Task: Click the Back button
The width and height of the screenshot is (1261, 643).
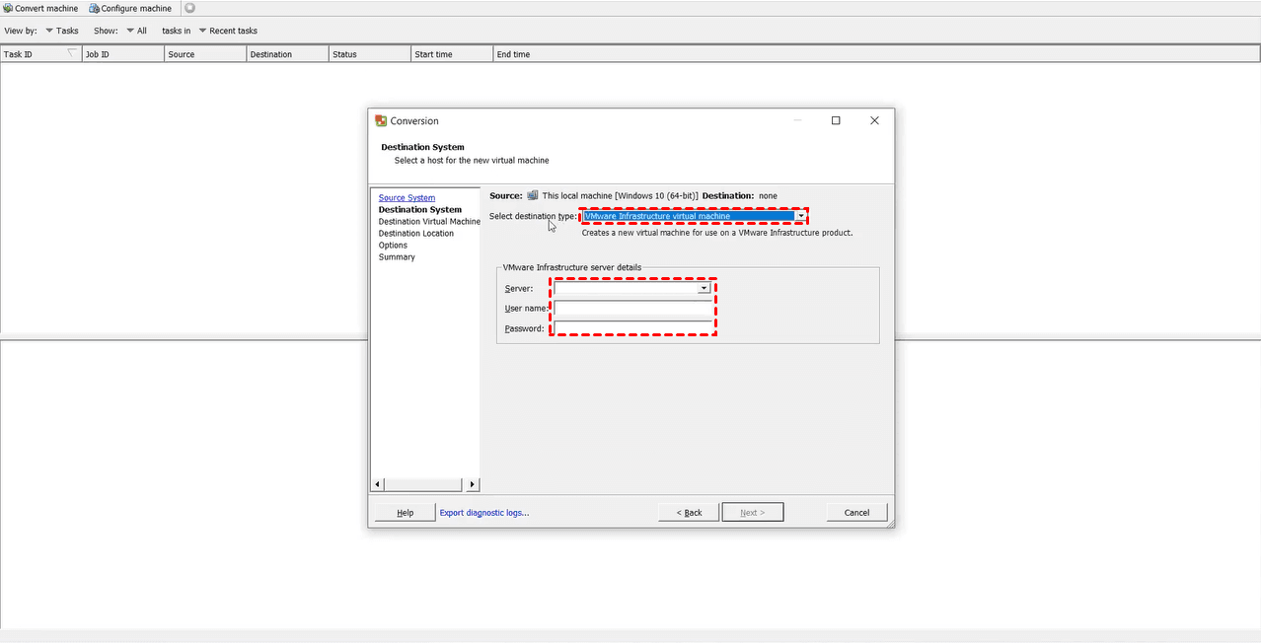Action: tap(689, 512)
